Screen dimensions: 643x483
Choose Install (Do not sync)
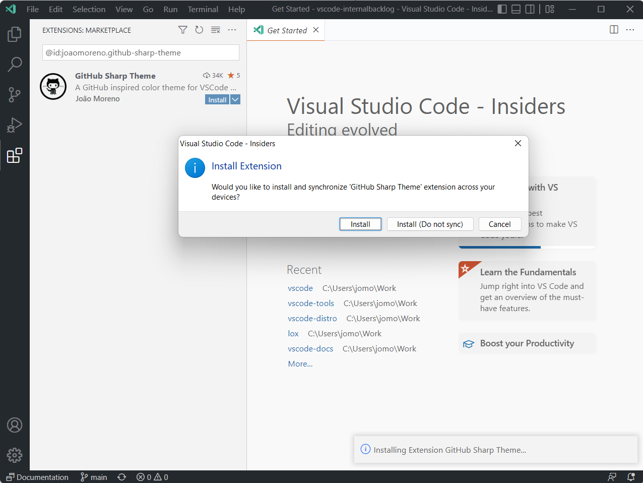pyautogui.click(x=430, y=224)
